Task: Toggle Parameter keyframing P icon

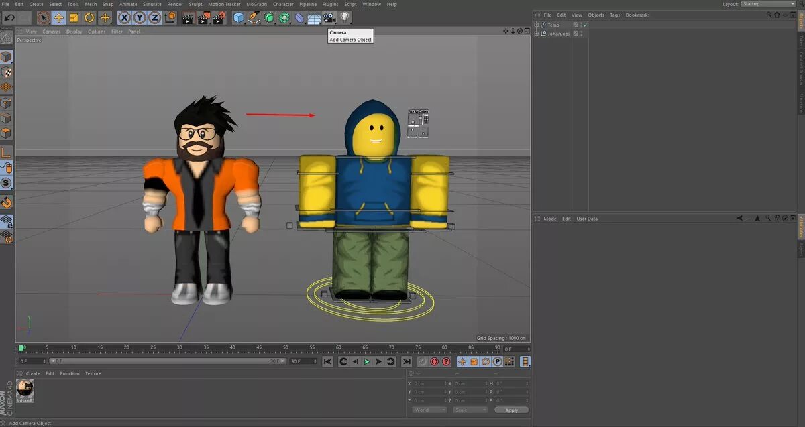Action: pos(497,361)
